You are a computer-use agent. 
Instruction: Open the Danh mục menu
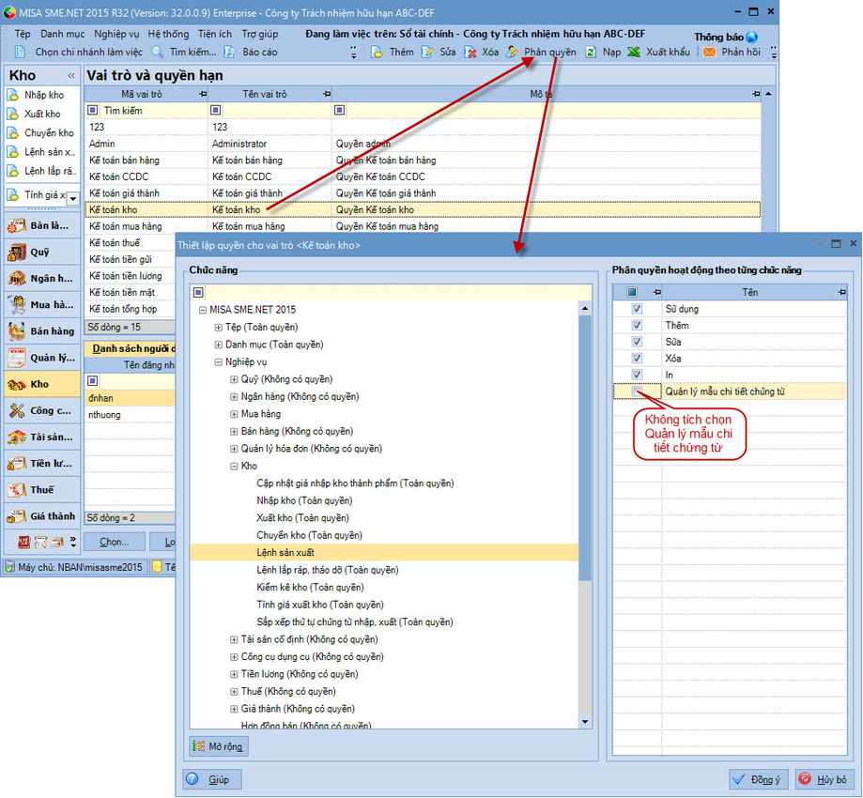(x=62, y=34)
